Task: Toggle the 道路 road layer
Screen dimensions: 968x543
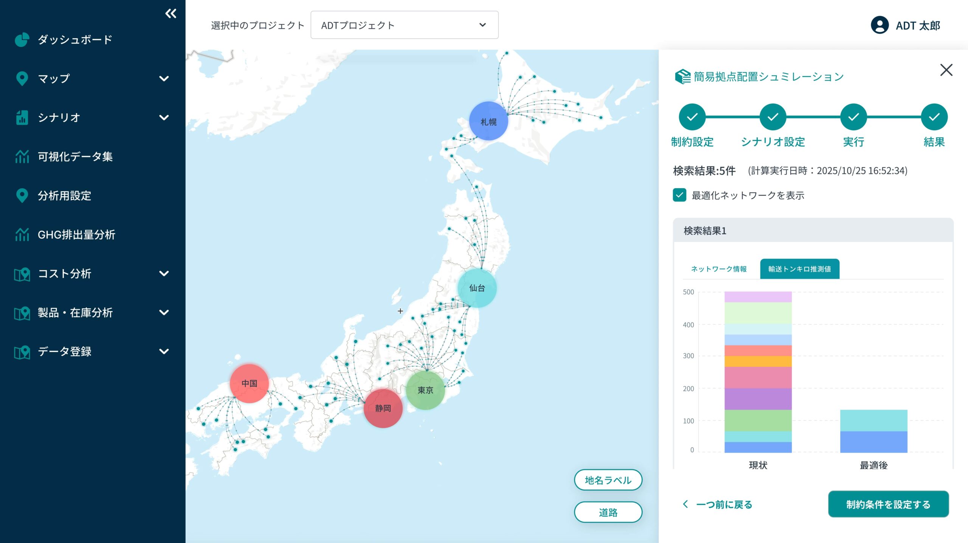Action: pyautogui.click(x=608, y=512)
